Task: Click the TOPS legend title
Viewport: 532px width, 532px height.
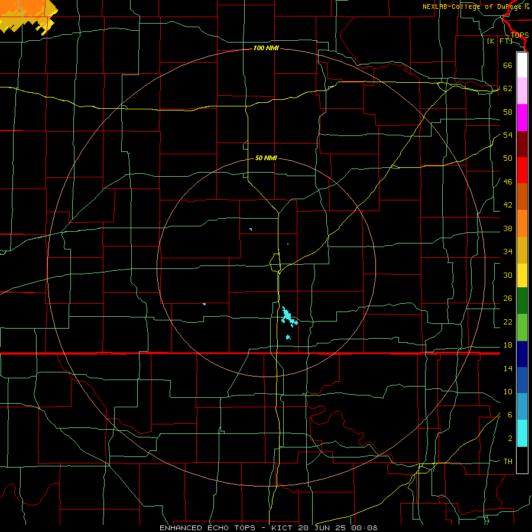Action: coord(520,35)
